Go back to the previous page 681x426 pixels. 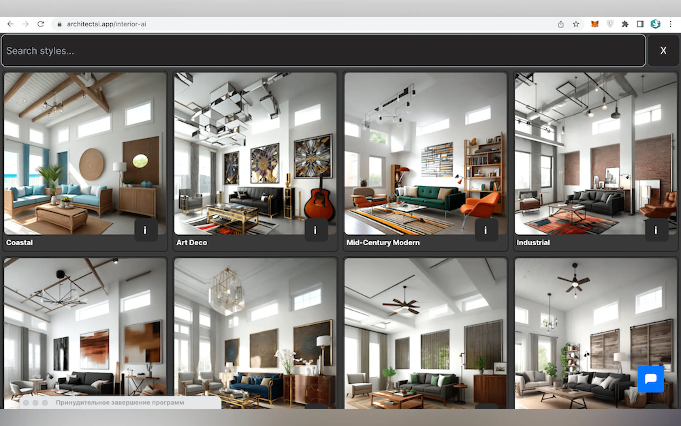[10, 24]
